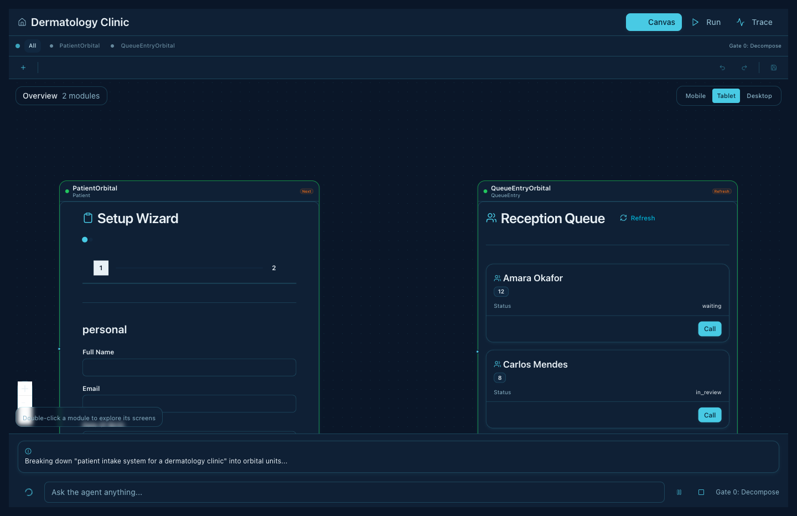Expand the Amara Okafor queue card
Screen dimensions: 797x516
coord(532,278)
